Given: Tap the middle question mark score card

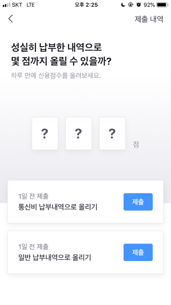Looking at the screenshot, I should click(x=79, y=134).
